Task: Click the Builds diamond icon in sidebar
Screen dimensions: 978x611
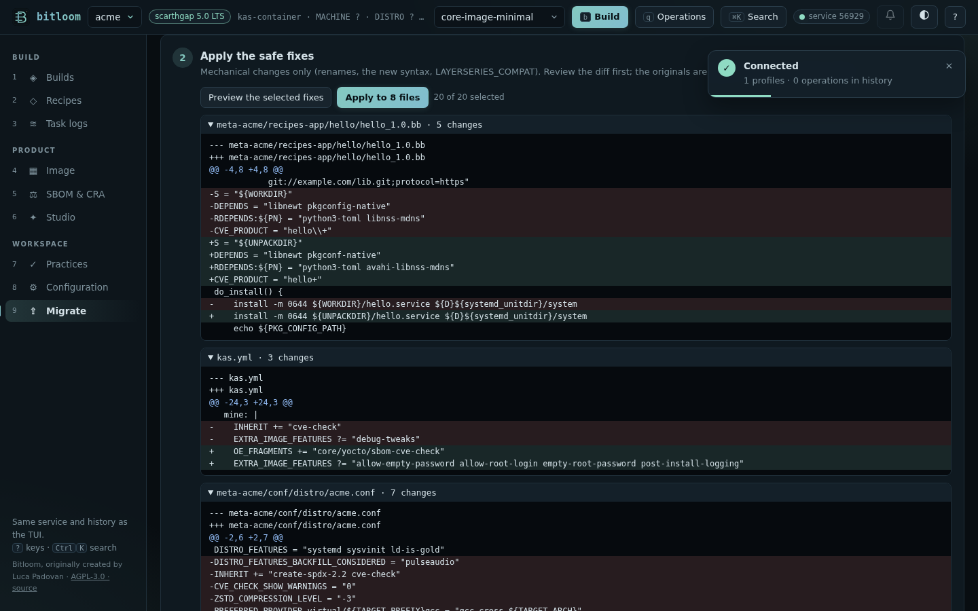Action: (33, 78)
